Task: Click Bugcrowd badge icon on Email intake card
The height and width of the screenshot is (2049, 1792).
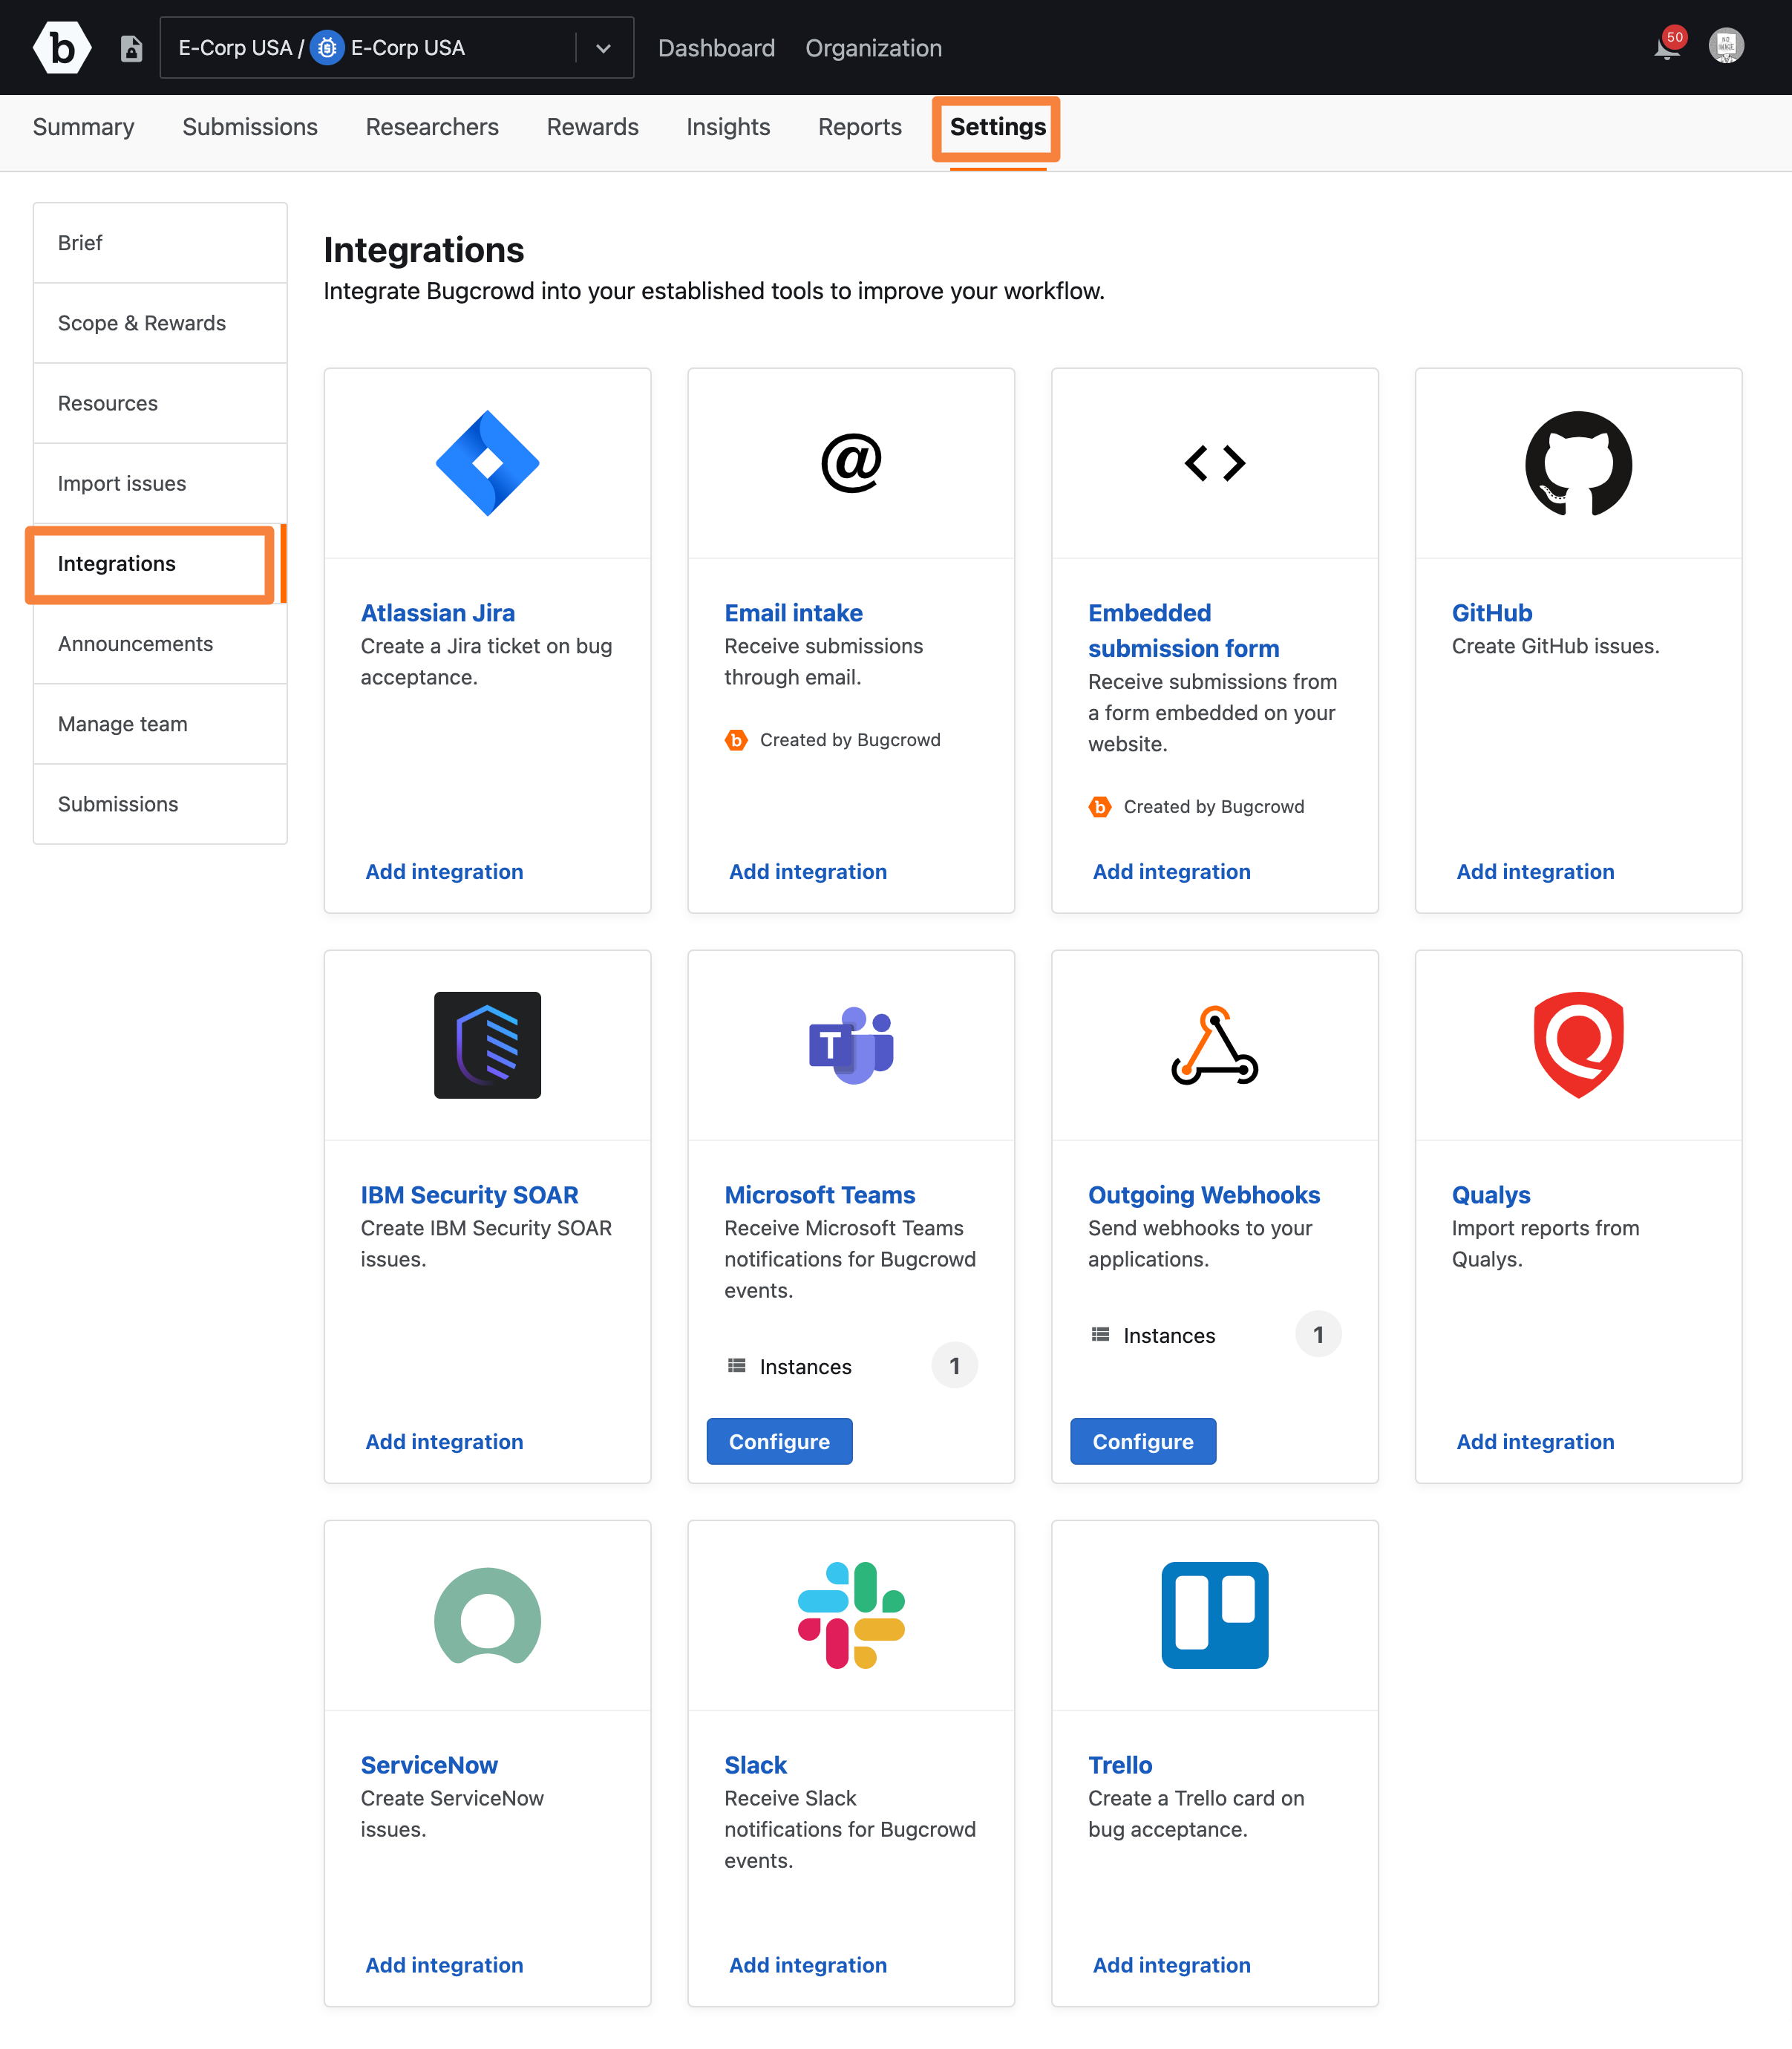Action: pos(736,740)
